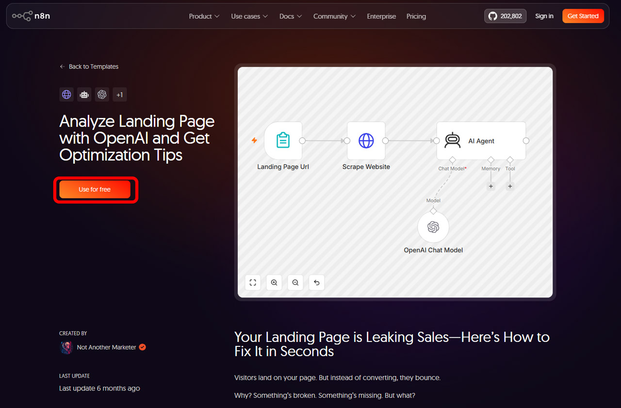Viewport: 621px width, 408px height.
Task: Expand the Docs dropdown menu
Action: point(291,16)
